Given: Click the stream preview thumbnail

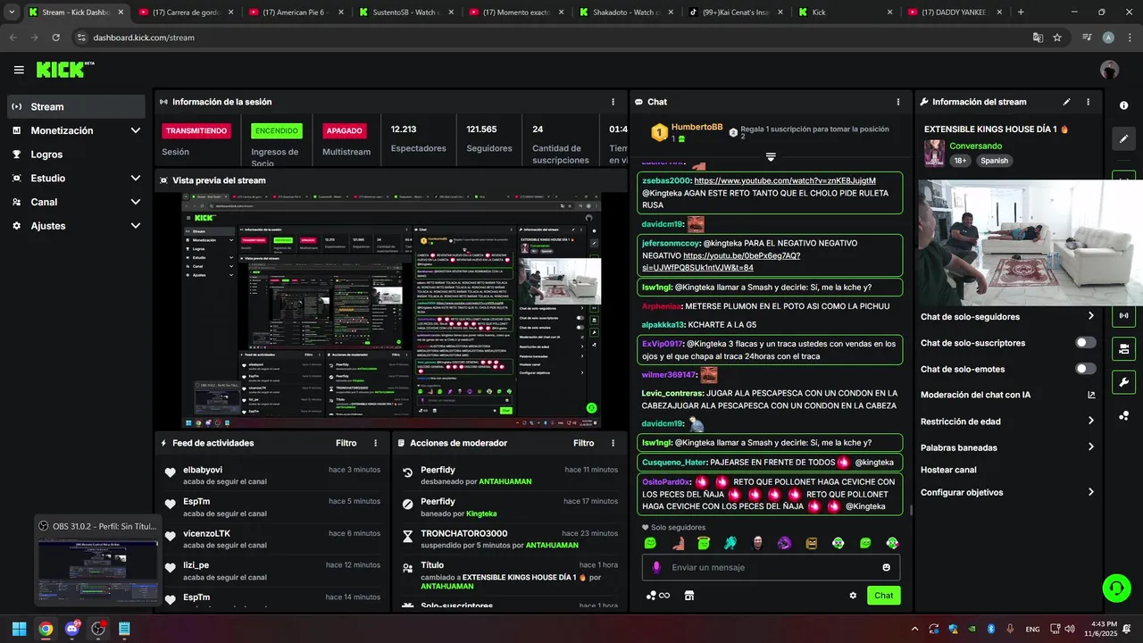Looking at the screenshot, I should (391, 311).
